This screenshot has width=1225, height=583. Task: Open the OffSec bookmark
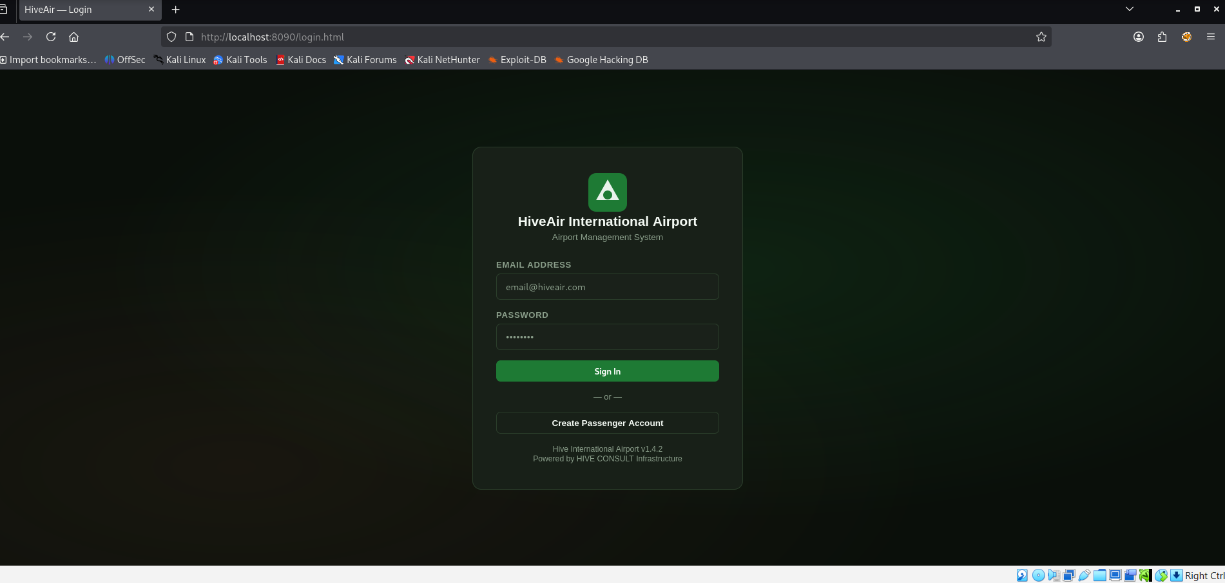click(x=125, y=60)
